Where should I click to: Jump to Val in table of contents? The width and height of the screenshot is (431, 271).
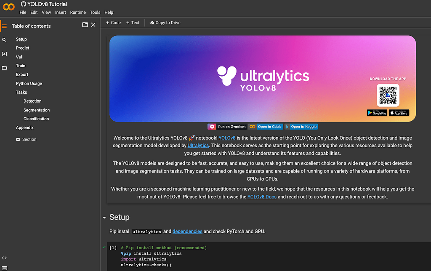19,57
